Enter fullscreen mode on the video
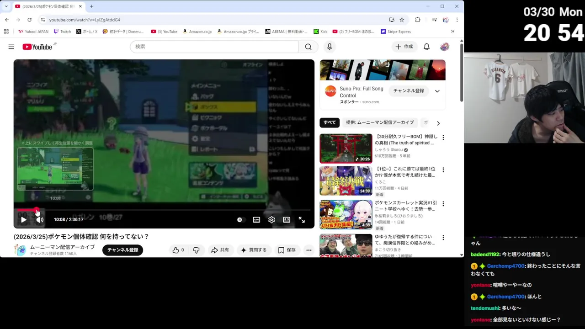585x329 pixels. coord(302,220)
